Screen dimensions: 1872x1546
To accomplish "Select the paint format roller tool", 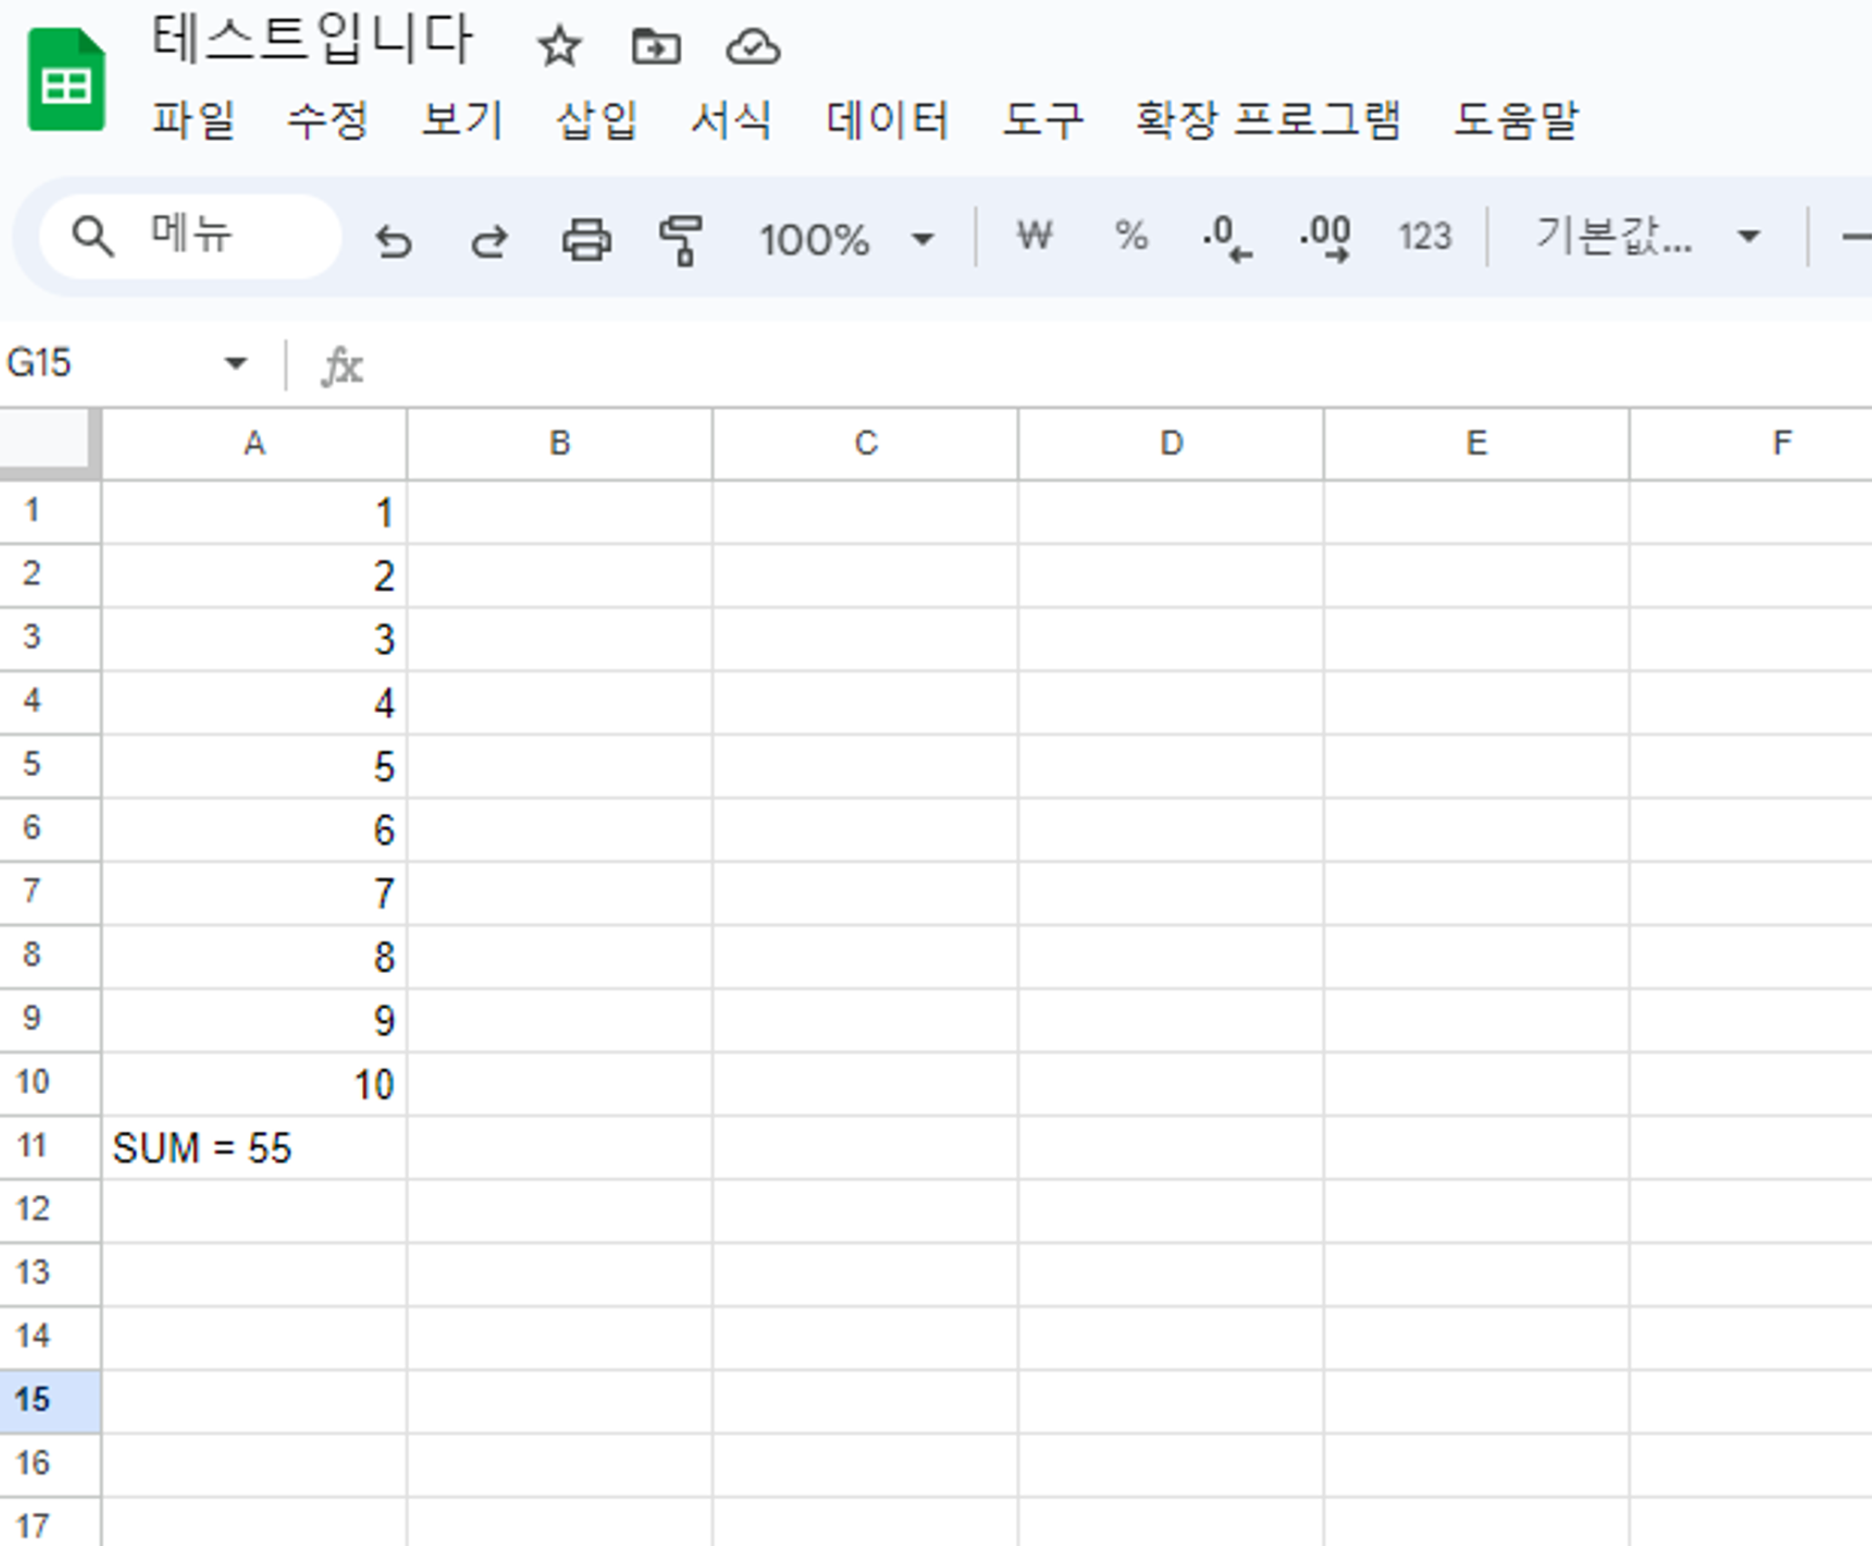I will (681, 240).
